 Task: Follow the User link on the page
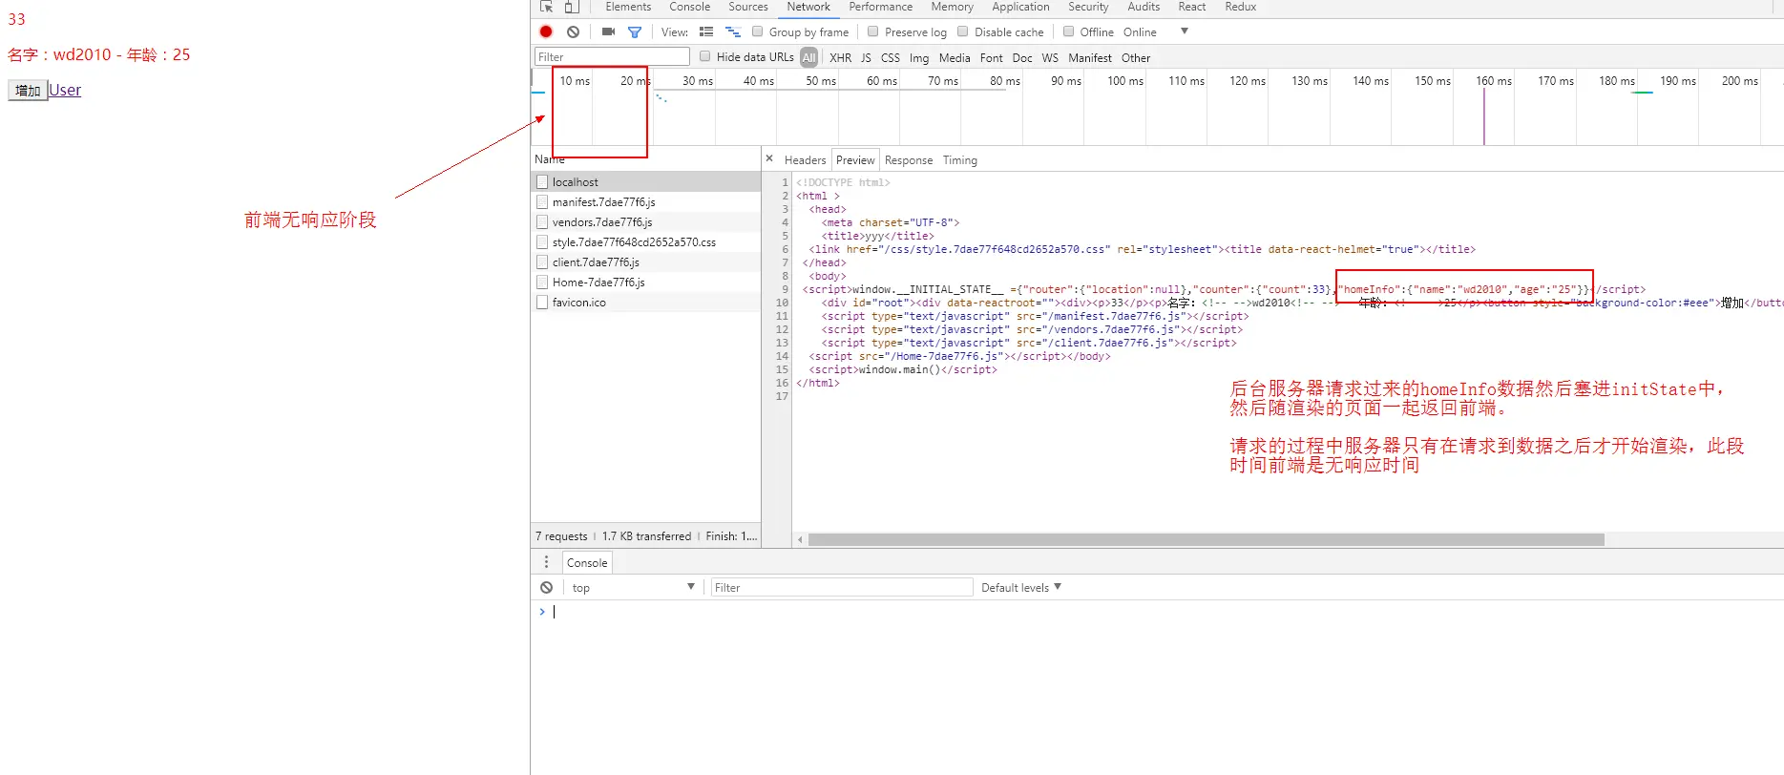pos(65,90)
